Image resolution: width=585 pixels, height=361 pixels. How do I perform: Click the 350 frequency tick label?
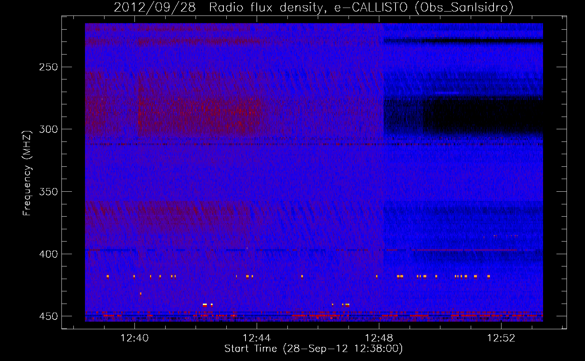click(x=48, y=192)
